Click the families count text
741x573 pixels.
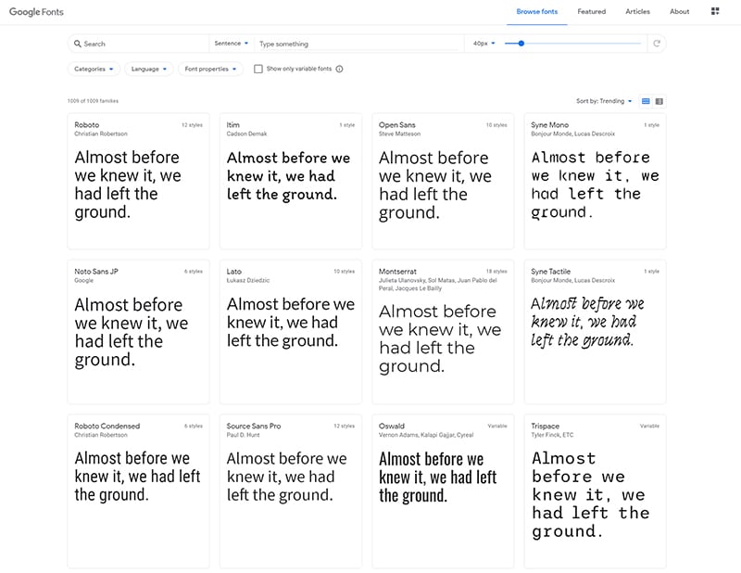tap(93, 101)
